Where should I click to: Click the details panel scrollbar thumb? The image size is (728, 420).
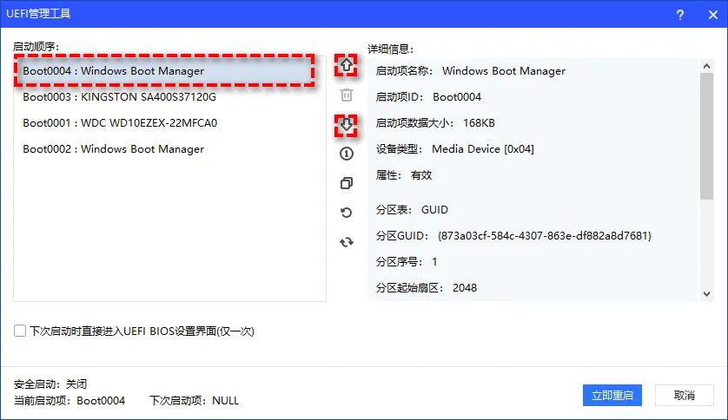point(706,136)
